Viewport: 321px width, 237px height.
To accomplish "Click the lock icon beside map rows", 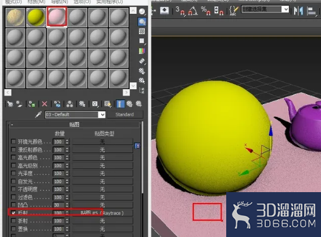I will tap(137, 145).
